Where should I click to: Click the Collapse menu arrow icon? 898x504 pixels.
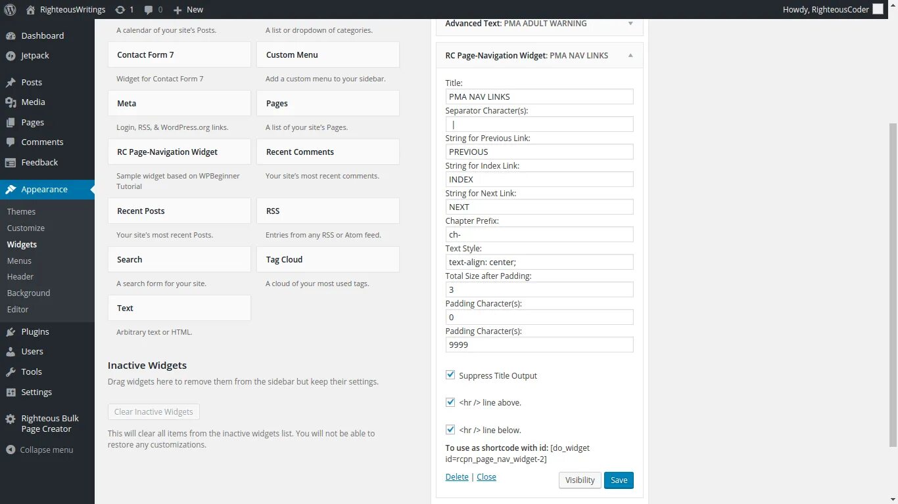pyautogui.click(x=11, y=450)
